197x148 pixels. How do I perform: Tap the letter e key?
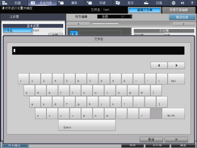[52, 90]
